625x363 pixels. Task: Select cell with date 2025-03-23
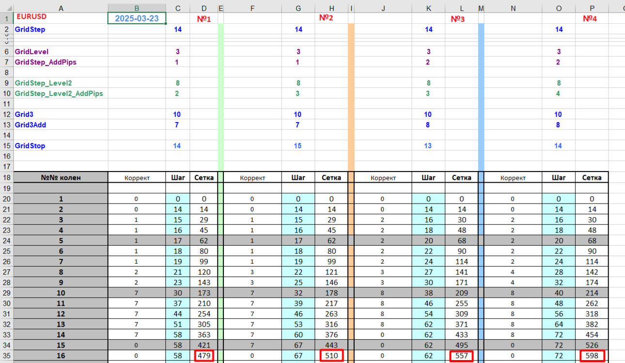click(x=137, y=18)
